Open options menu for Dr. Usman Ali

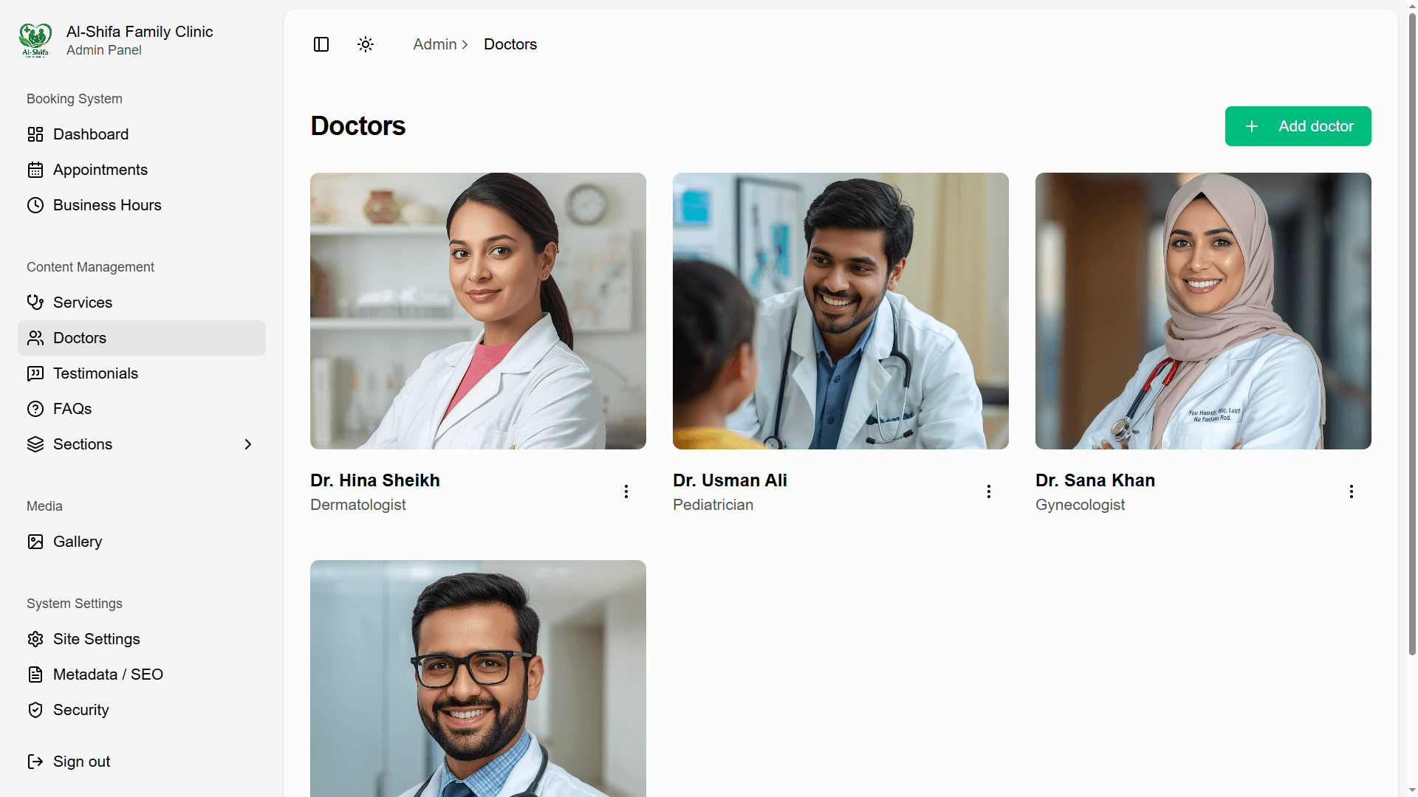click(989, 491)
